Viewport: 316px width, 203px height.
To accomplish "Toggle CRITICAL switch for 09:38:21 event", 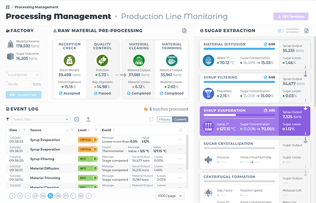I will (88, 149).
